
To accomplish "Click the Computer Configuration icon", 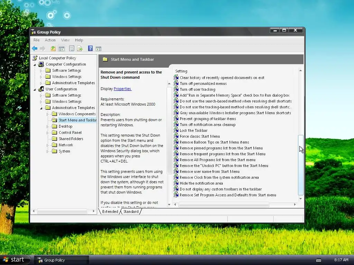I will pyautogui.click(x=41, y=64).
